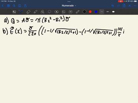Viewport: 138px width, 103px height.
Task: Redo the last action
Action: [118, 6]
